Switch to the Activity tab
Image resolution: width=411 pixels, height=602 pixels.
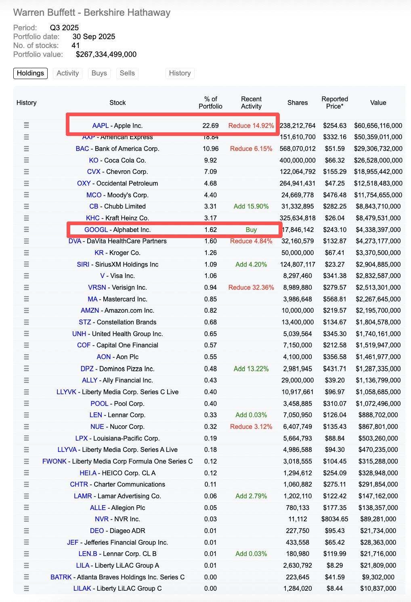[x=67, y=73]
